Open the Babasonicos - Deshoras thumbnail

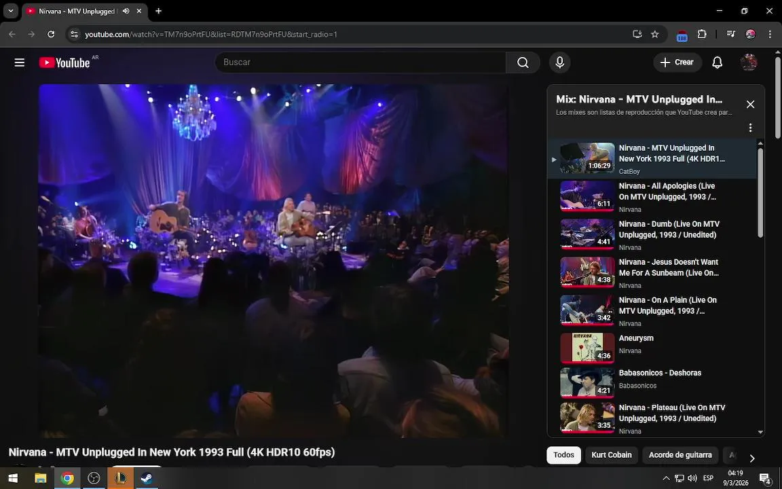coord(587,383)
